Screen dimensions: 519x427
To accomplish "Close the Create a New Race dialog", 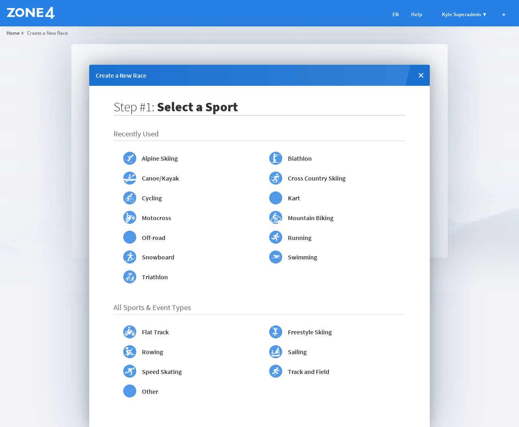I will 421,75.
